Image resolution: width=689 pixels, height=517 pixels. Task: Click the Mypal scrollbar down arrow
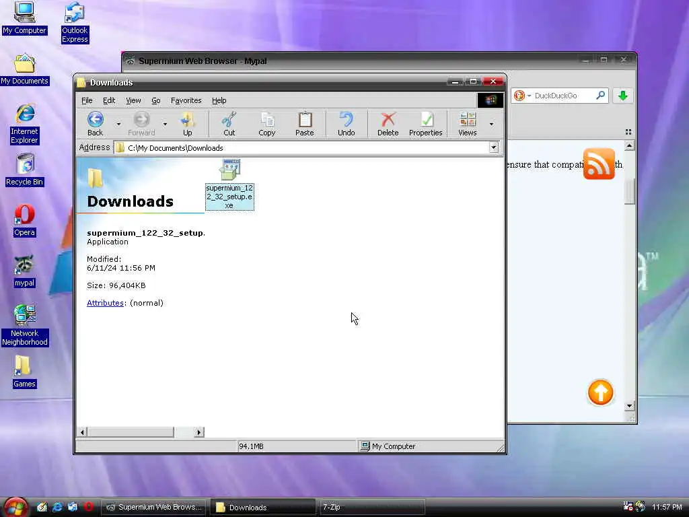point(629,406)
